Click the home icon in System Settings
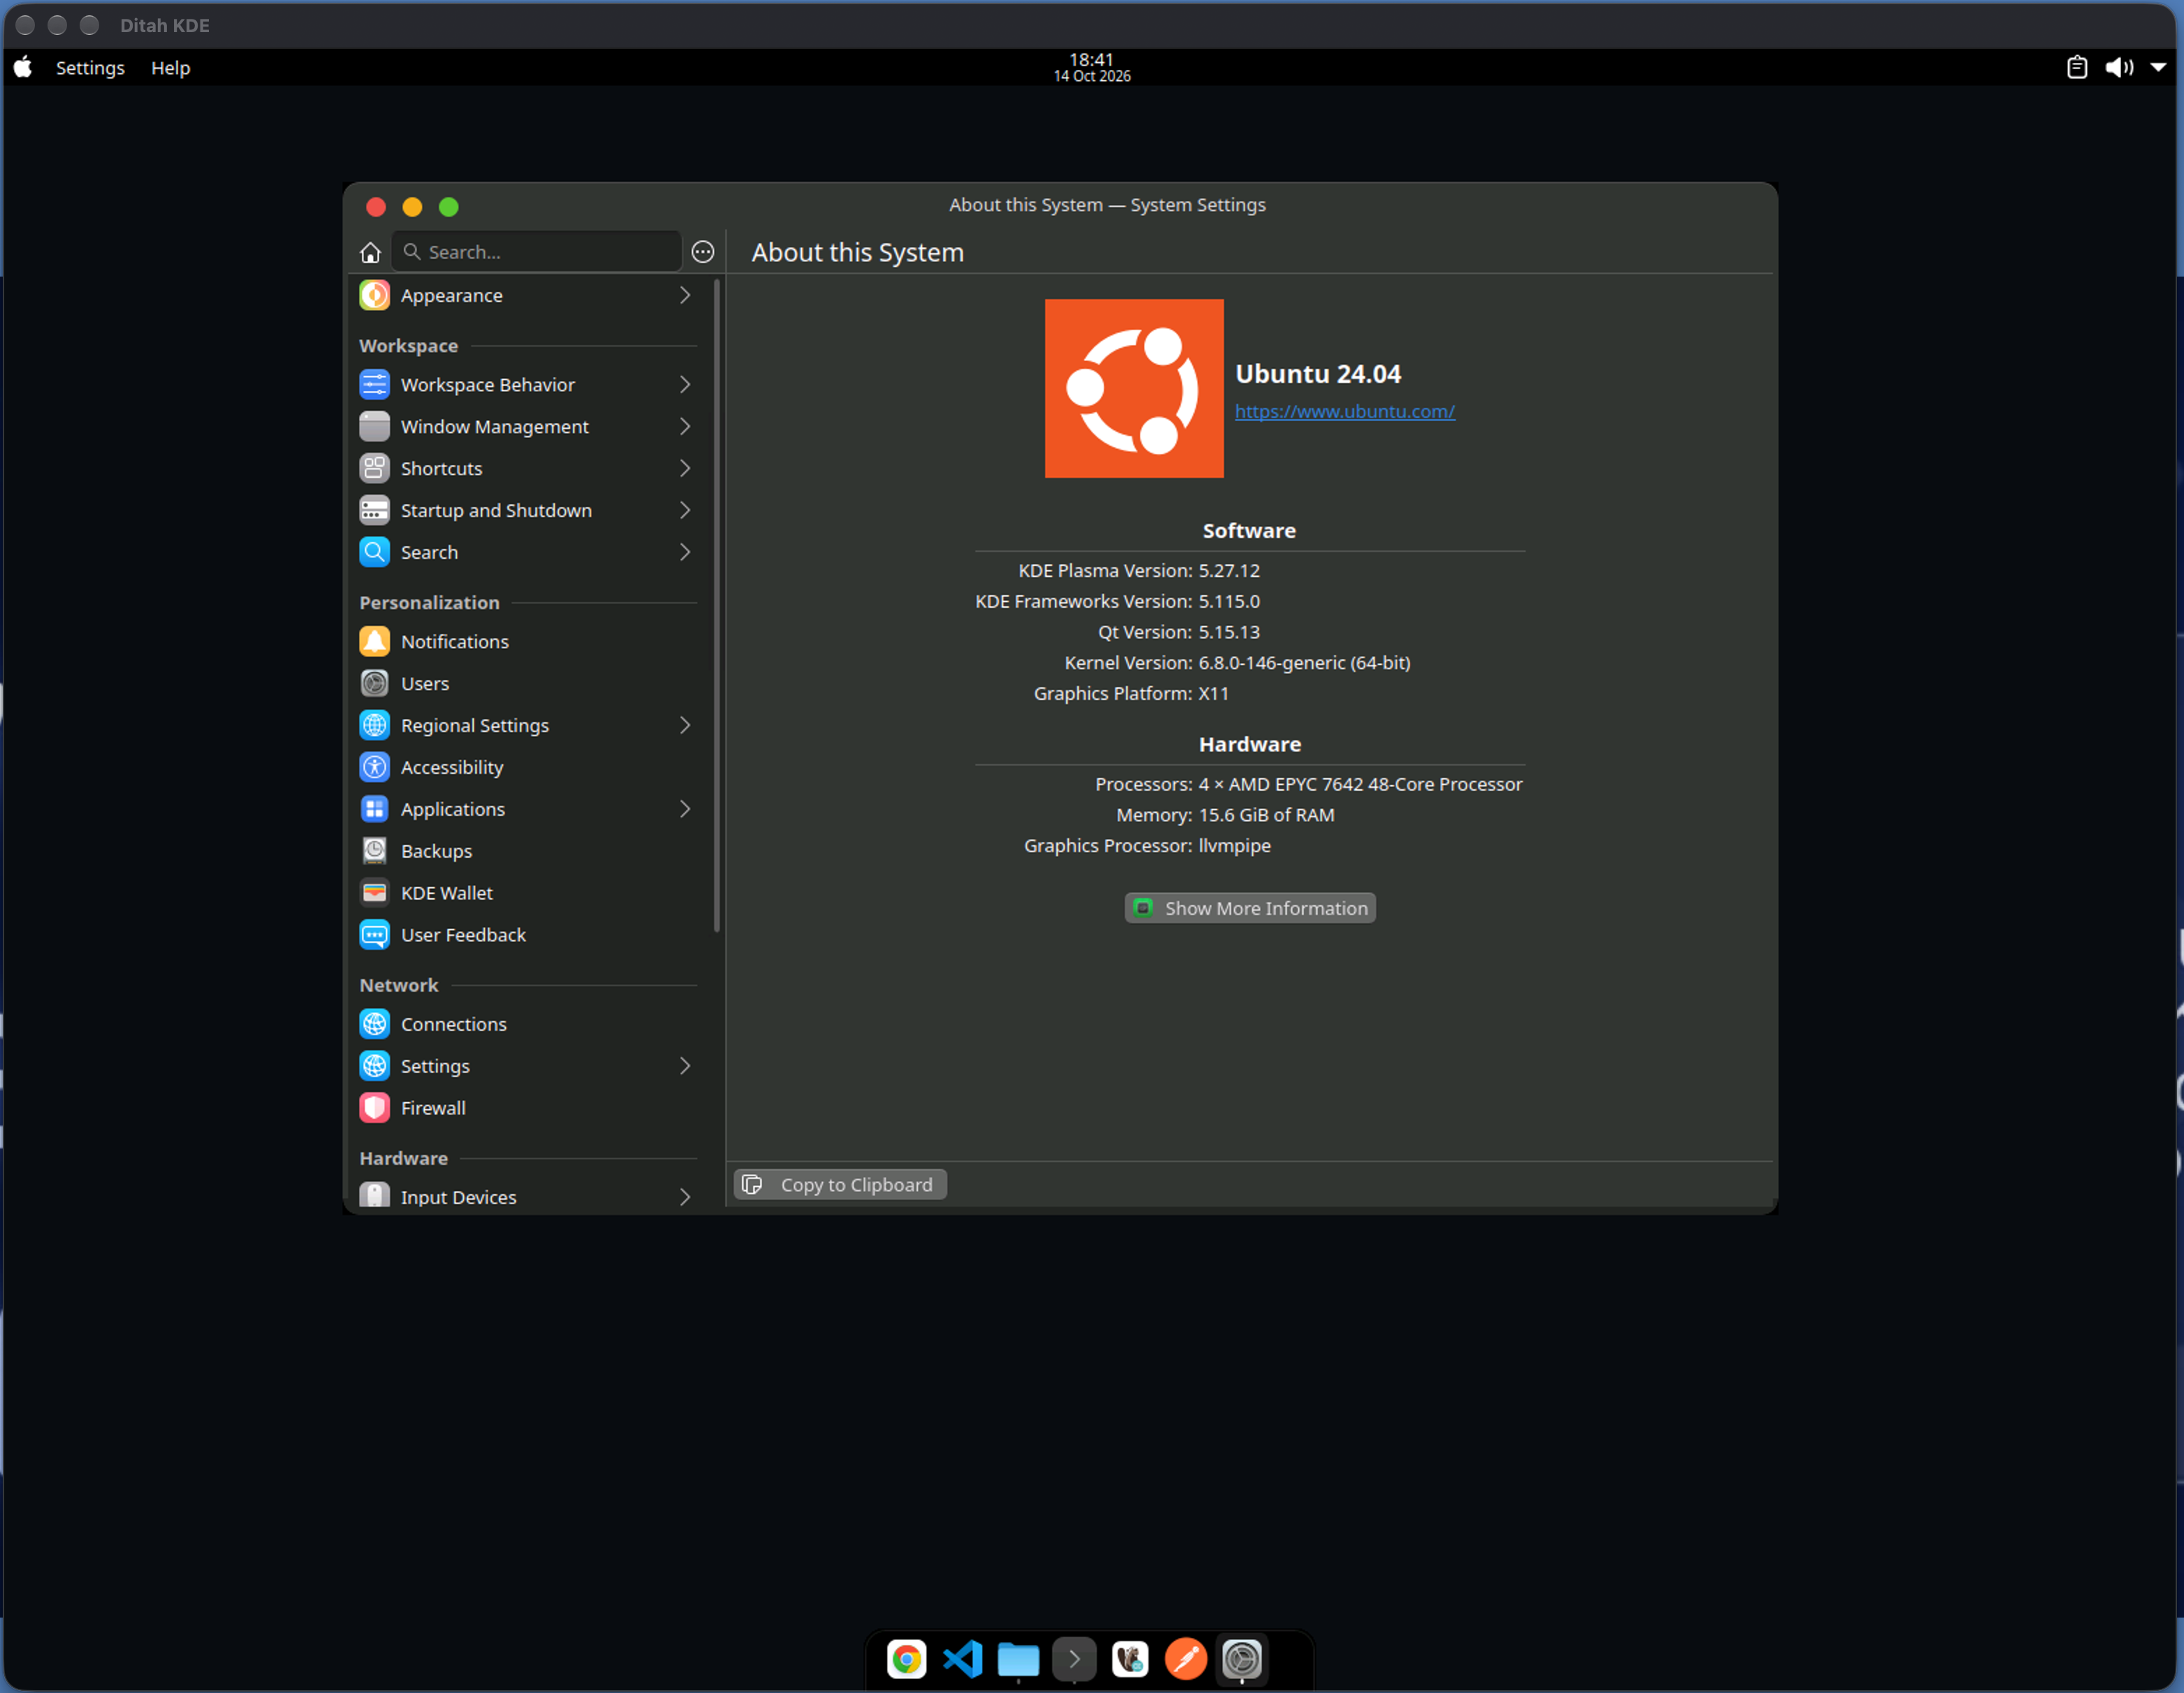 370,252
